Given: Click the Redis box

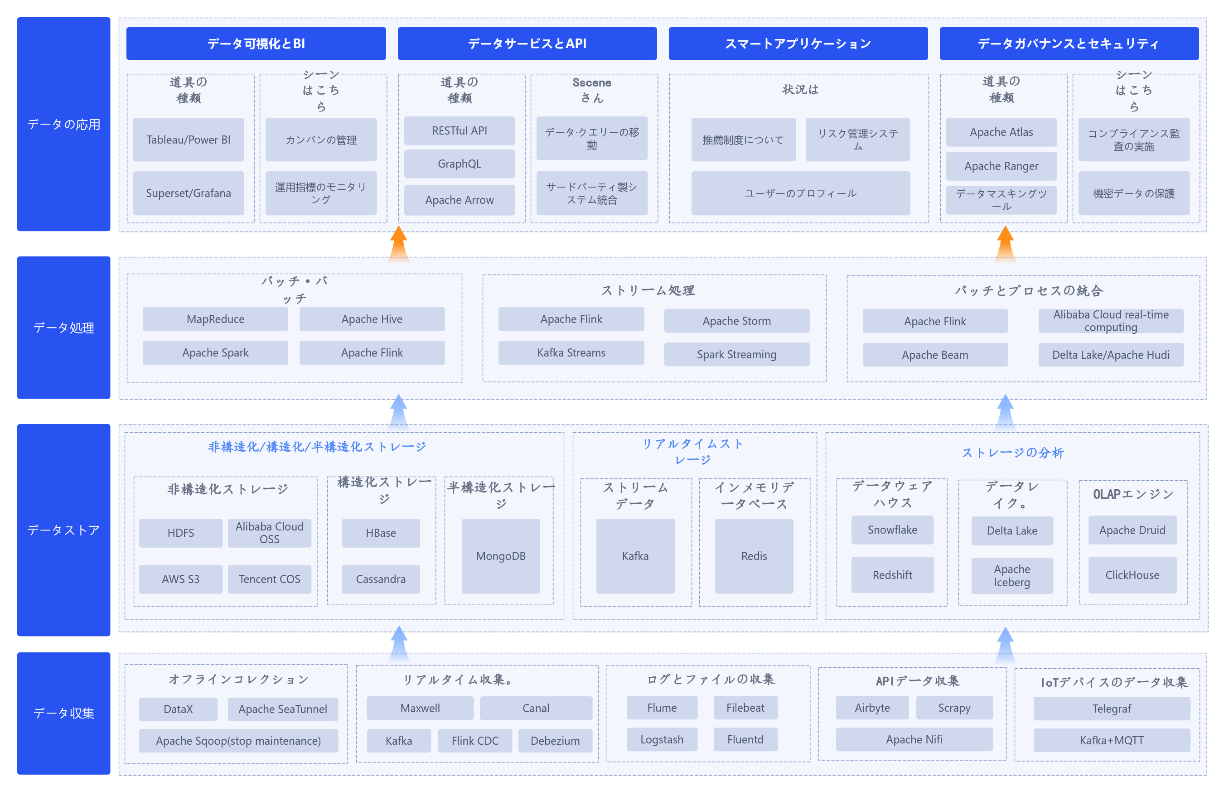Looking at the screenshot, I should [754, 556].
